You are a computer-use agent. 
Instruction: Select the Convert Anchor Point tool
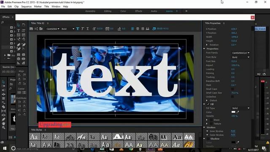click(24, 49)
